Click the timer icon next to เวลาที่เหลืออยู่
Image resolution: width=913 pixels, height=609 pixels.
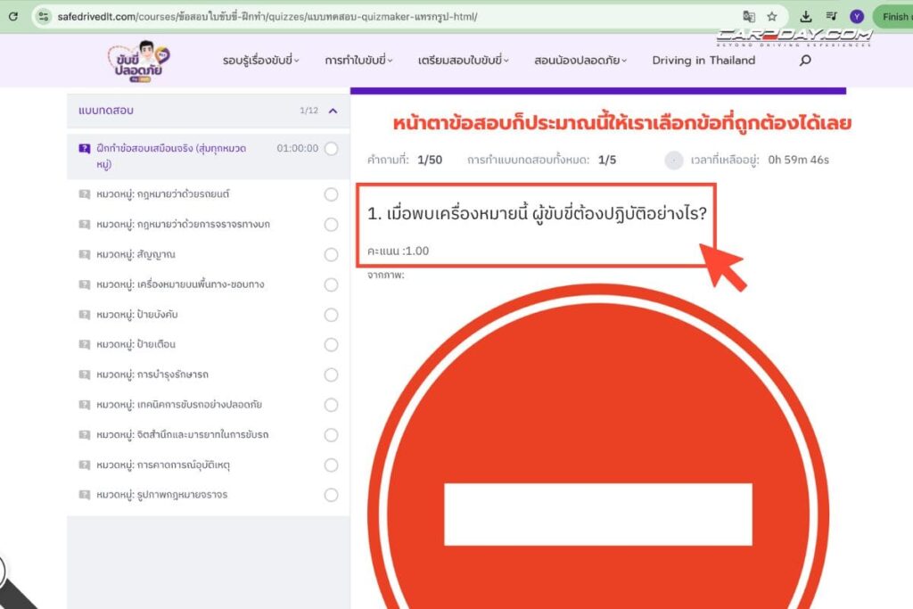[x=673, y=159]
